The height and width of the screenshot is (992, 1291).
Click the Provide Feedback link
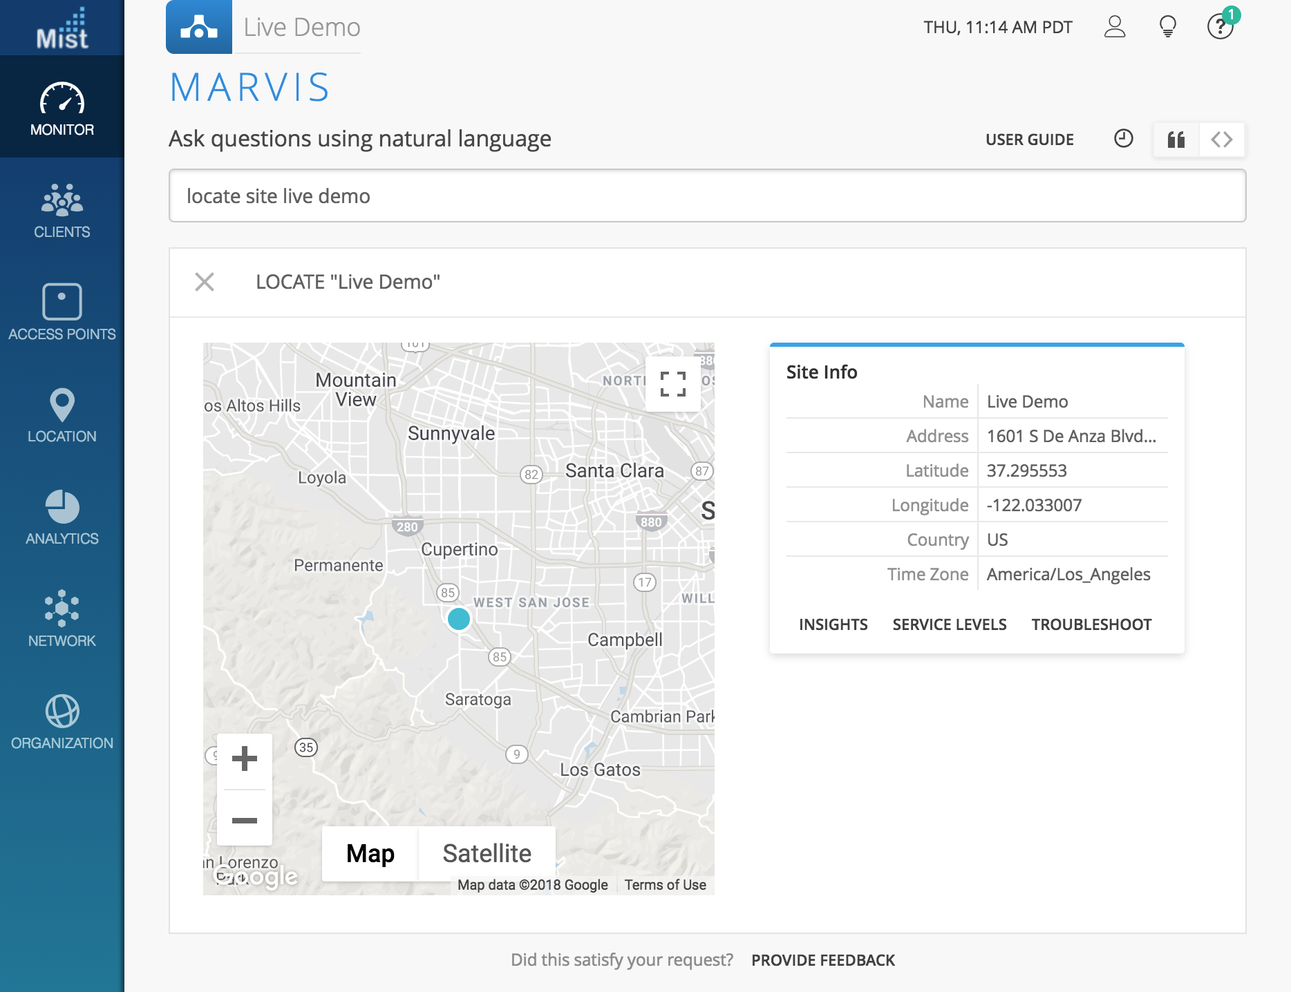(x=822, y=960)
